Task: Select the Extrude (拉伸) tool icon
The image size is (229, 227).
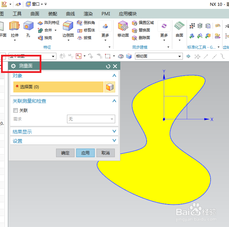Action: click(x=14, y=26)
